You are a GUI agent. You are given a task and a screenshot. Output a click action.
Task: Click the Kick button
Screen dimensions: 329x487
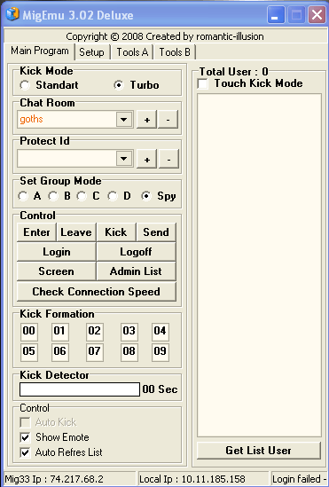(116, 232)
